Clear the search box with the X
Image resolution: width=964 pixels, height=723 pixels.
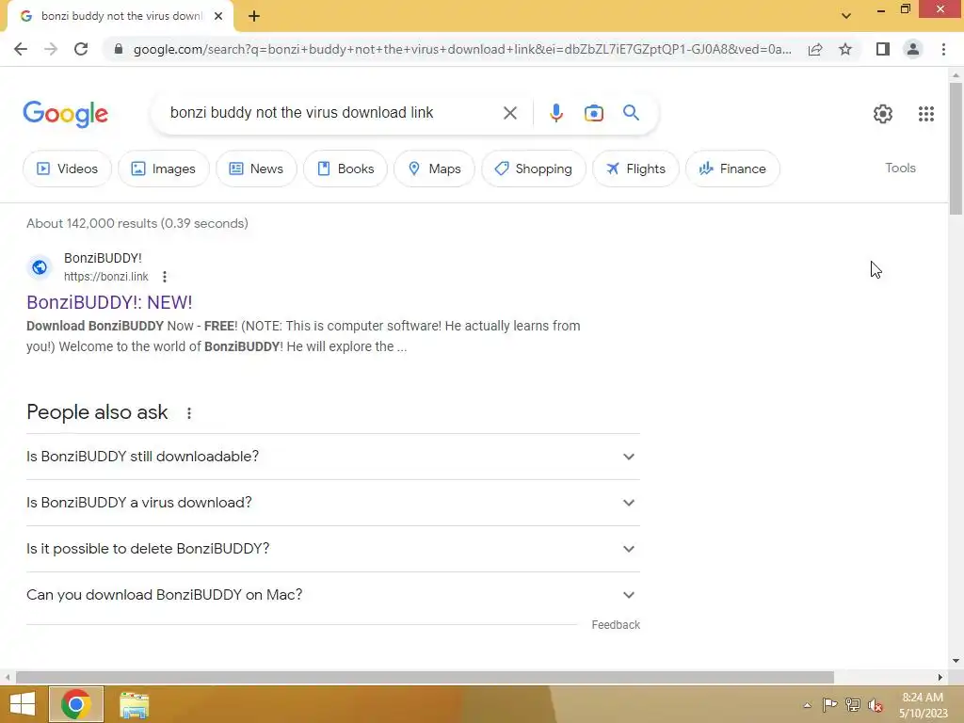click(509, 113)
